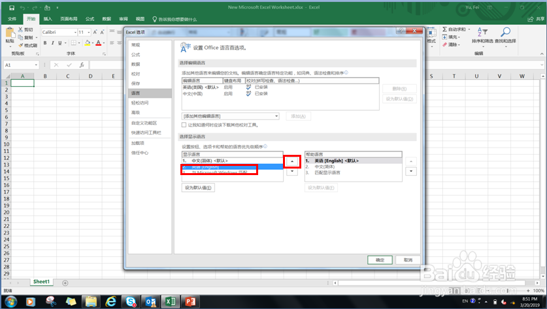
Task: Click the Internet Explorer taskbar icon
Action: [x=111, y=301]
